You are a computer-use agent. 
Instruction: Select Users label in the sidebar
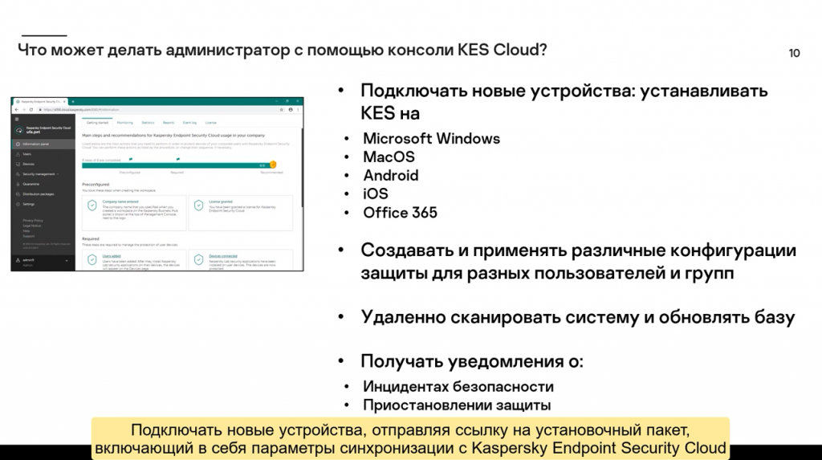26,154
